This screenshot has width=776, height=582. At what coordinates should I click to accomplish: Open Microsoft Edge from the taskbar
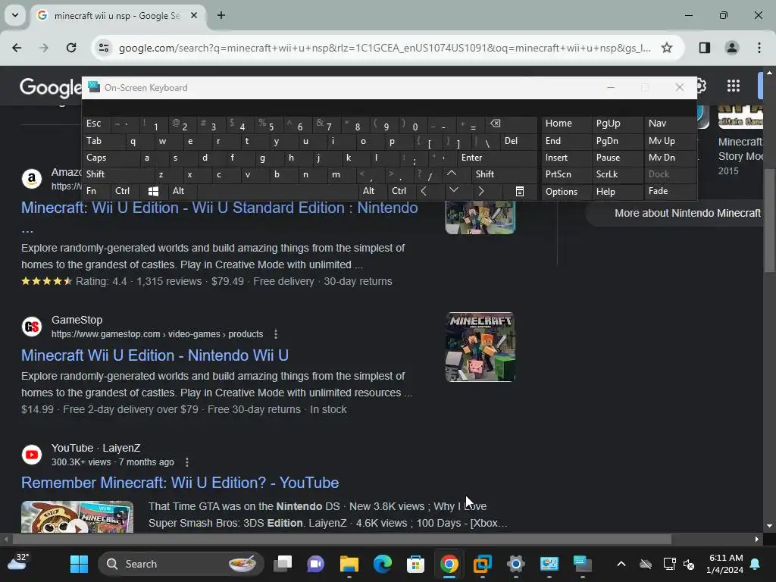pos(383,564)
